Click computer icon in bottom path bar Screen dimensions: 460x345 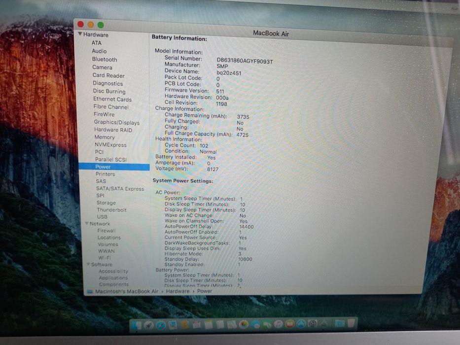tap(90, 291)
